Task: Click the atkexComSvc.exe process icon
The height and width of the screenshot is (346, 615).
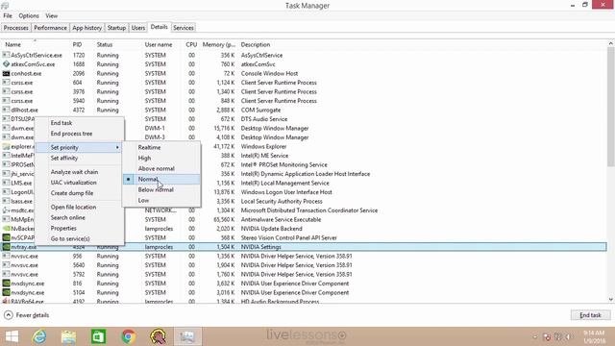Action: 6,64
